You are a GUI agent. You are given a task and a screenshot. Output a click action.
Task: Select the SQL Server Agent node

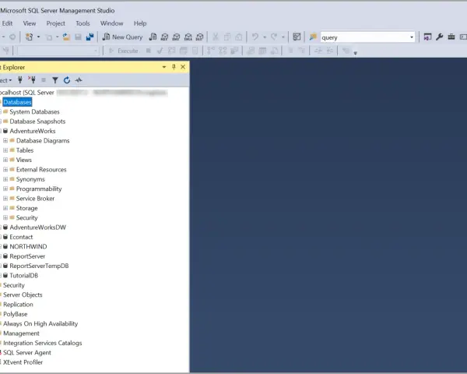click(x=27, y=352)
